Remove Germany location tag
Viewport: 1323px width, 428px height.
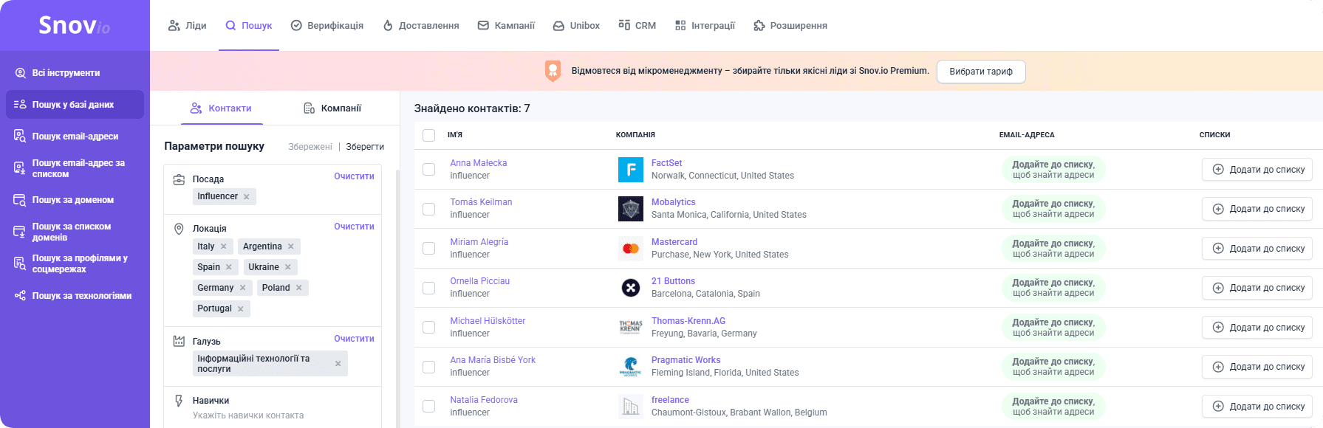(242, 288)
